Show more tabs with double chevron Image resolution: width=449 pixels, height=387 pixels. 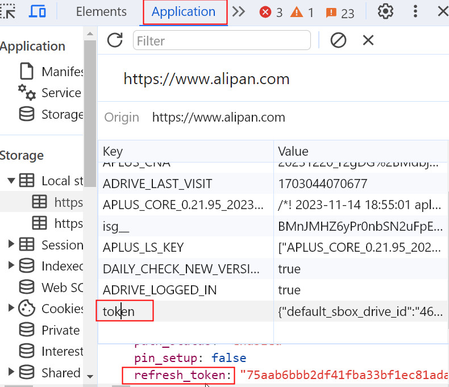pyautogui.click(x=239, y=11)
